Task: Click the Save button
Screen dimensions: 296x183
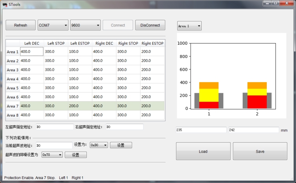Action: [x=260, y=151]
